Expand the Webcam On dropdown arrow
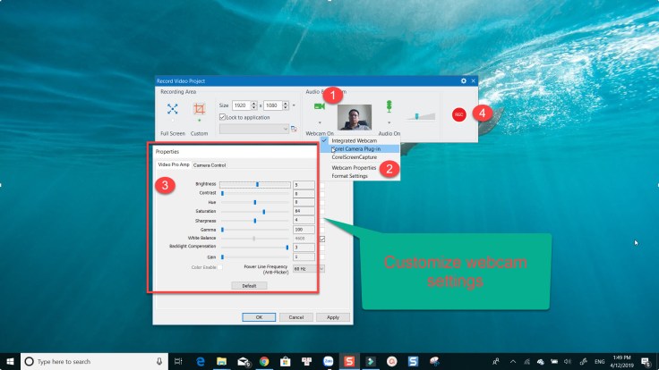The width and height of the screenshot is (659, 370). (320, 123)
